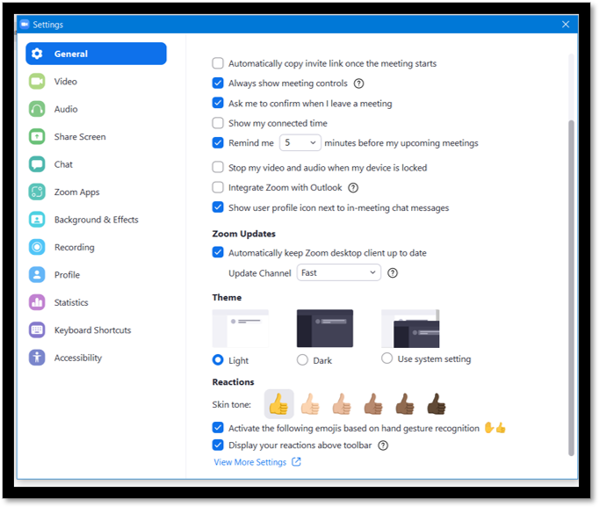599x507 pixels.
Task: Enable automatically copy invite link checkbox
Action: [x=218, y=63]
